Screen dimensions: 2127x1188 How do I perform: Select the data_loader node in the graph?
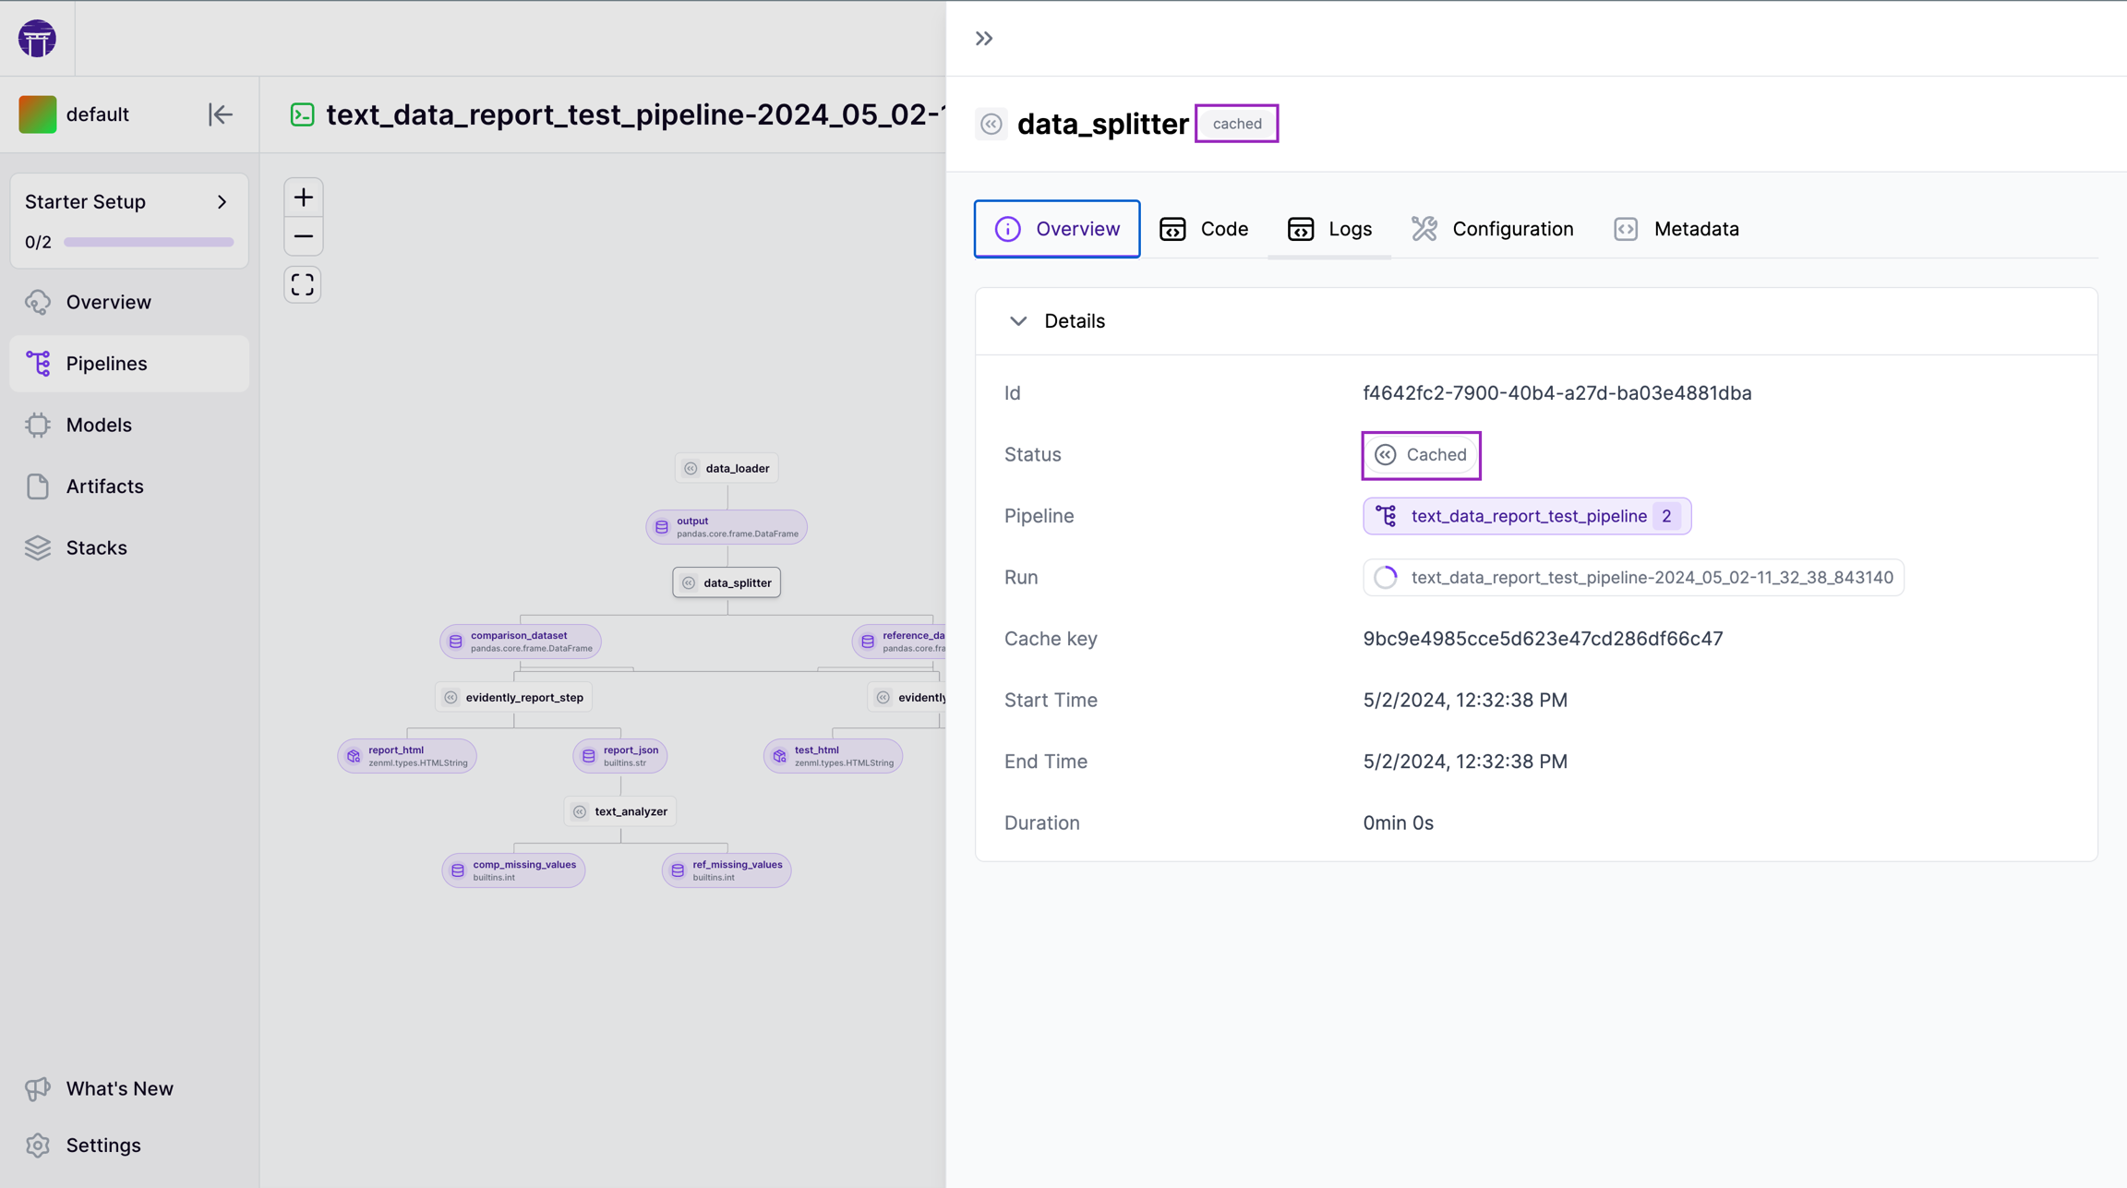point(727,467)
